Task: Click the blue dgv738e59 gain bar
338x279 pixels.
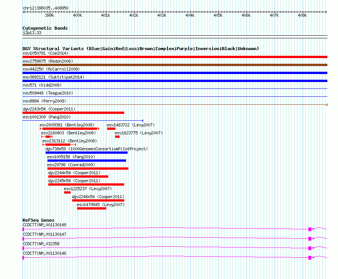Action: point(87,153)
